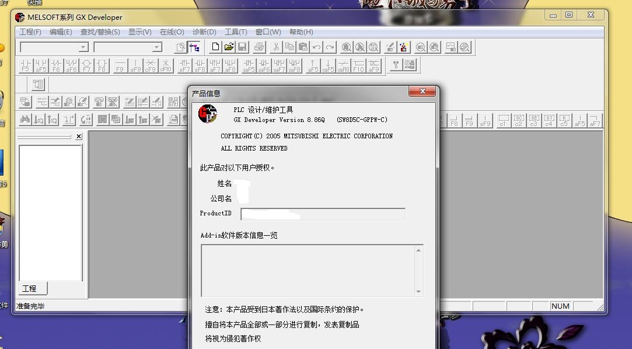The height and width of the screenshot is (349, 632).
Task: Click the ProductID text field
Action: tap(323, 214)
